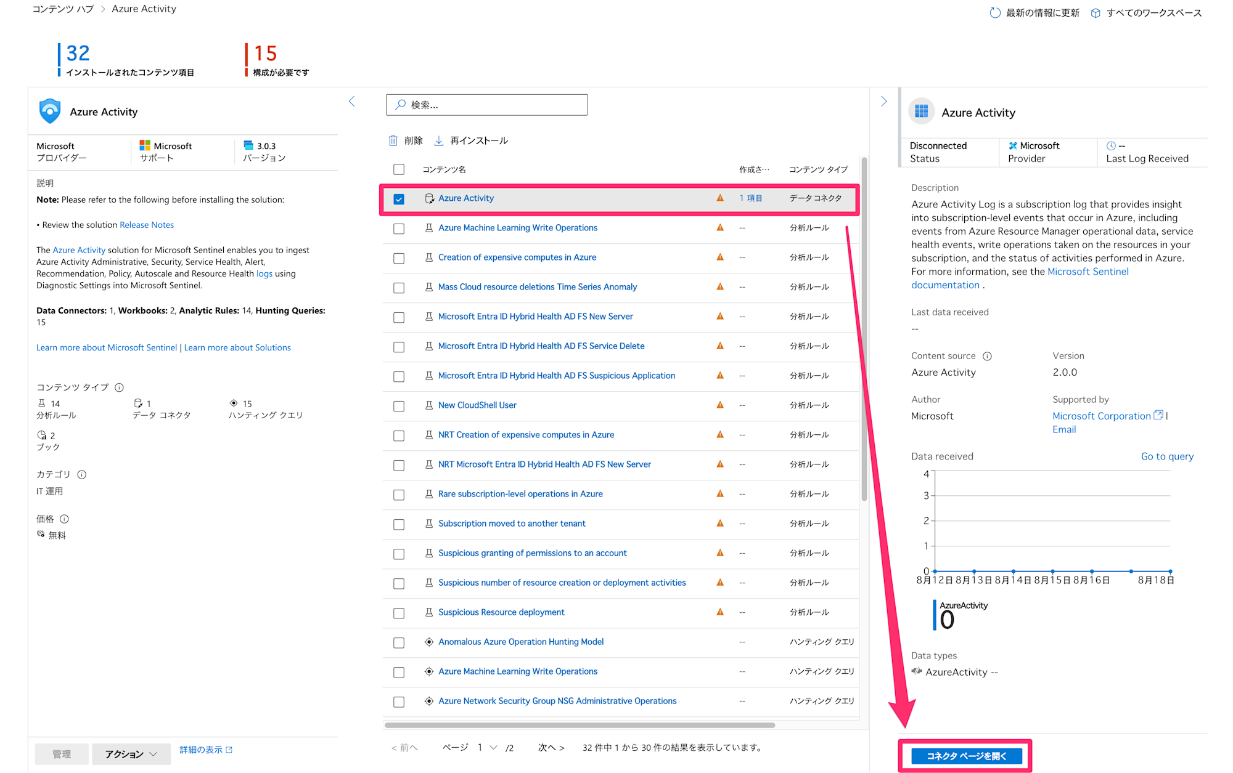Click コンテンツ ハブ breadcrumb

[63, 9]
